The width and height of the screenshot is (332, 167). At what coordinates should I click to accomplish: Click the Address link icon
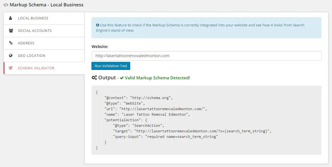click(11, 43)
